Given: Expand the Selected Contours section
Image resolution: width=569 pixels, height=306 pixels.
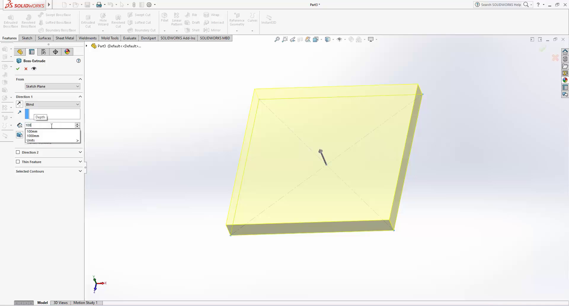Looking at the screenshot, I should pos(80,171).
